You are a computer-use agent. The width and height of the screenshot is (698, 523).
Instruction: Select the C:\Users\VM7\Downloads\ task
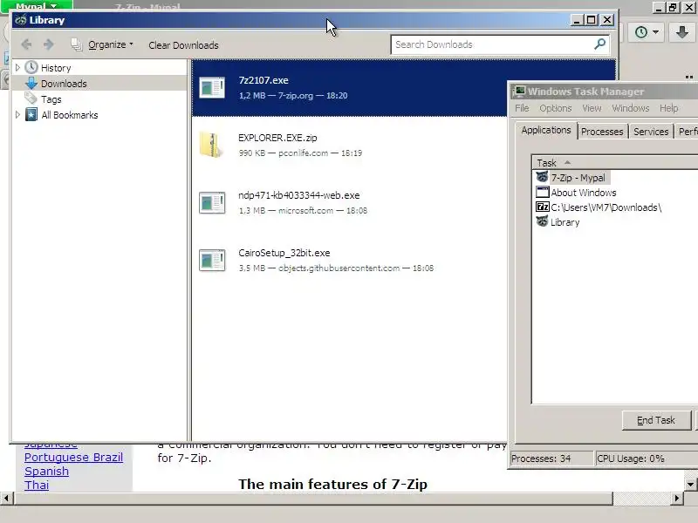606,207
